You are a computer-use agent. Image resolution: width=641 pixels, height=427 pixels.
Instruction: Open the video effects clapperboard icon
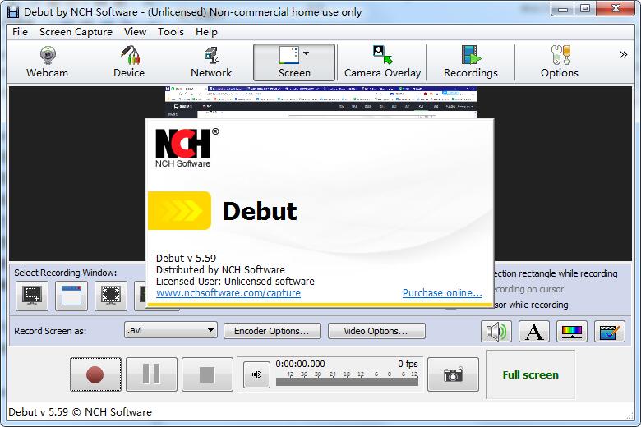pyautogui.click(x=610, y=332)
